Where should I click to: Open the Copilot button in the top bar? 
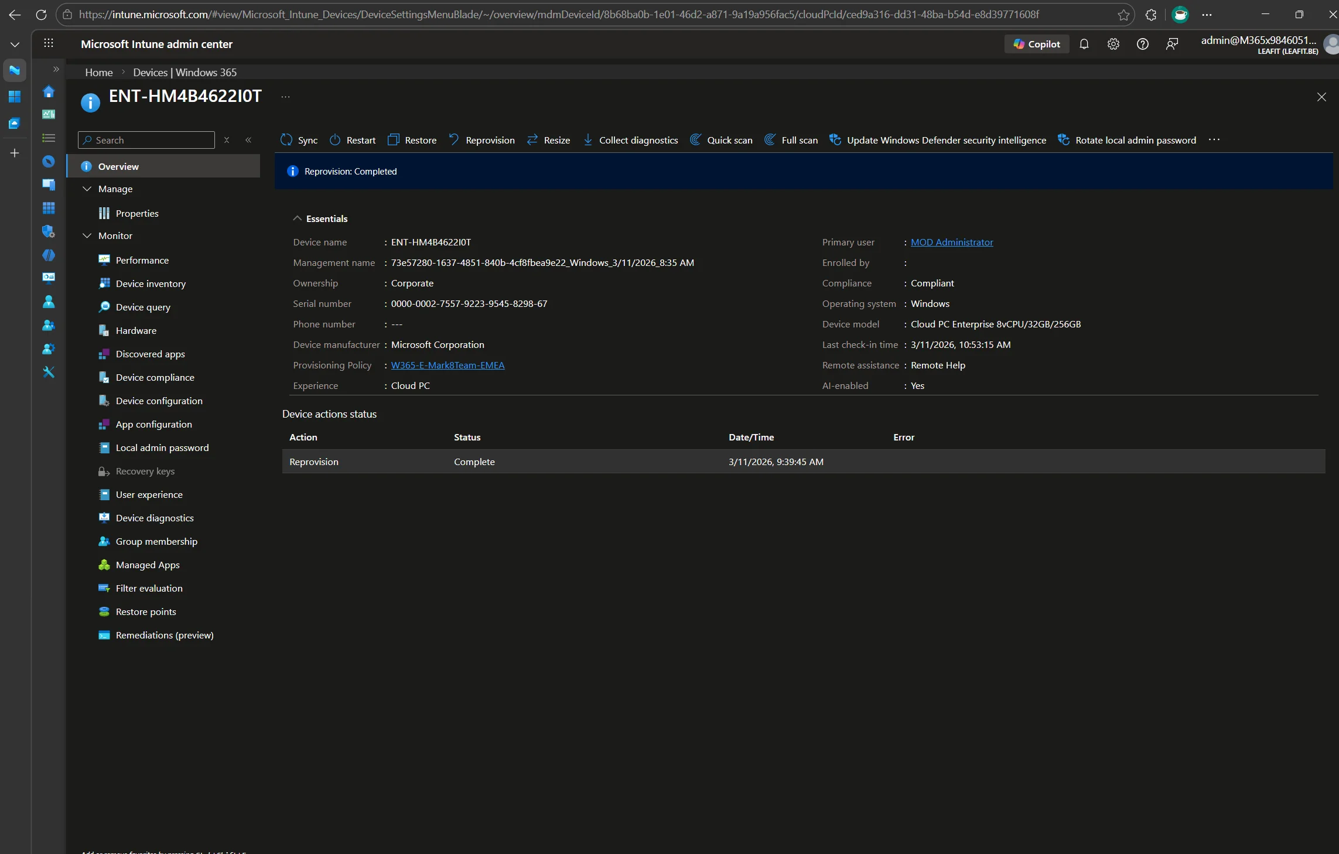click(x=1036, y=44)
